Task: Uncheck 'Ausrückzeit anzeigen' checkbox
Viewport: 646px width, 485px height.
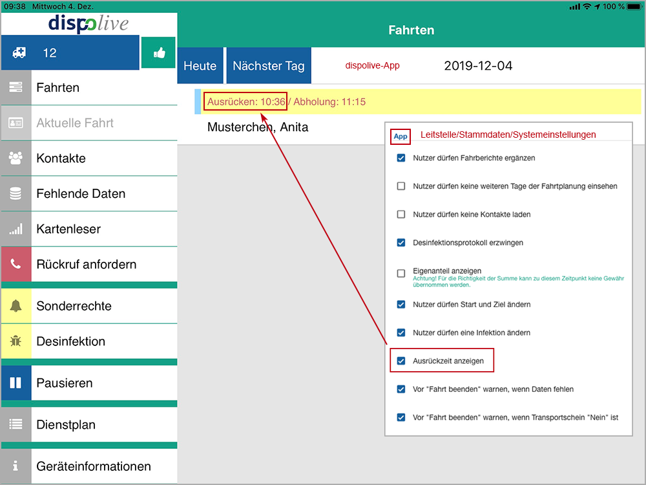Action: pos(401,361)
